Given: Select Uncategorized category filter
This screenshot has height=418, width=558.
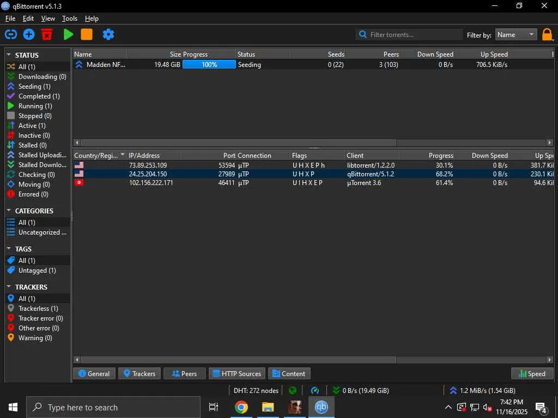Looking at the screenshot, I should click(38, 232).
